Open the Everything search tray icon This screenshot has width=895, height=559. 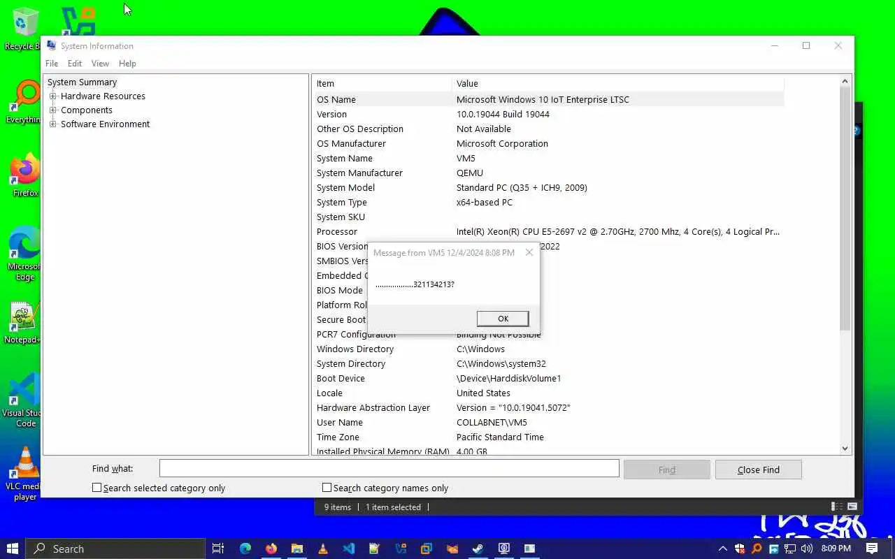click(x=757, y=549)
